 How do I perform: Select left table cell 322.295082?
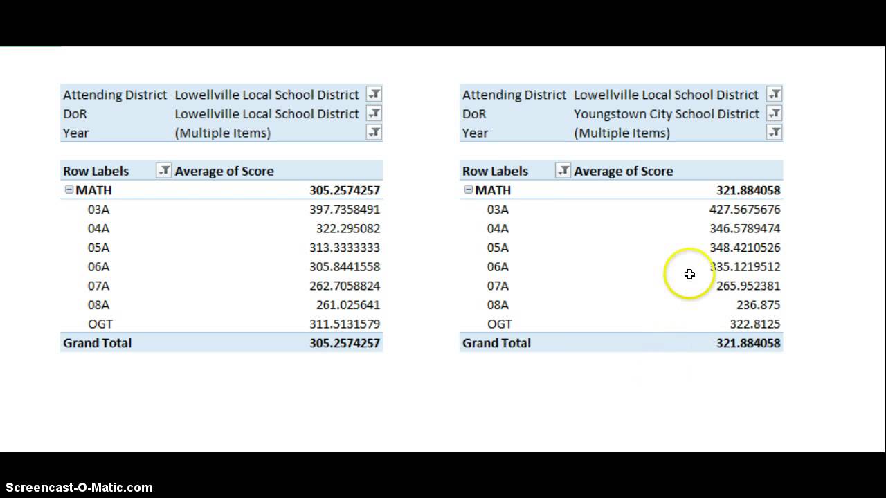pos(348,228)
